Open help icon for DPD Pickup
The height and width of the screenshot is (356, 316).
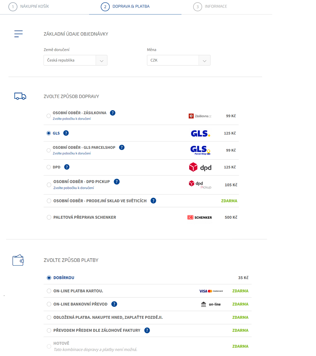click(117, 182)
